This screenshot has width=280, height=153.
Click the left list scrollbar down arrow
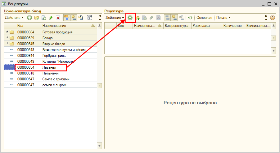click(x=100, y=146)
